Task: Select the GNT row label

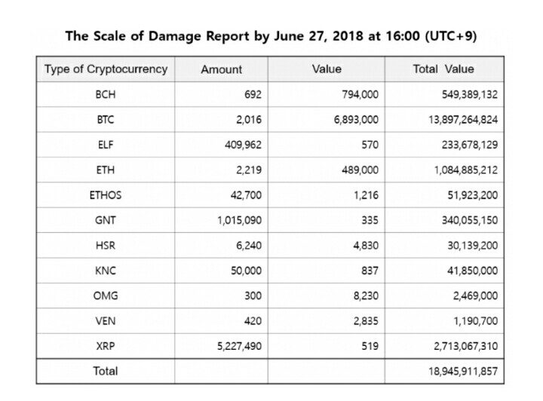Action: (105, 219)
